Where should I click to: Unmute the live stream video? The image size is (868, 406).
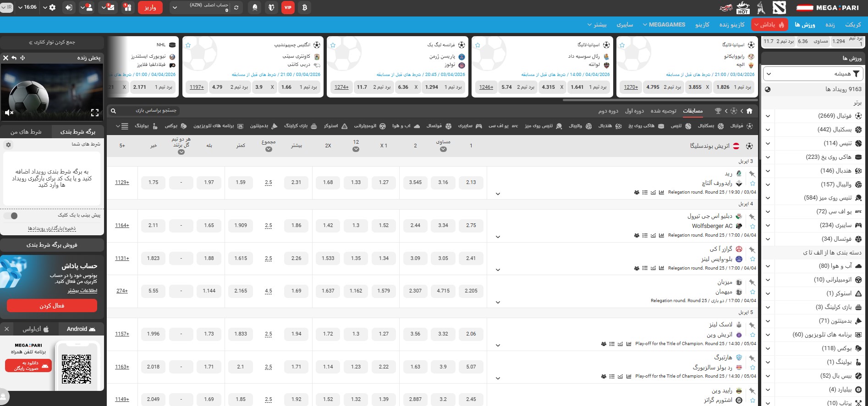point(9,113)
